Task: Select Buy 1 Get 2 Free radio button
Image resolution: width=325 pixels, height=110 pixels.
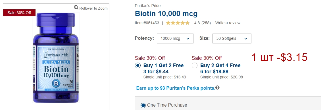Action: click(x=138, y=66)
